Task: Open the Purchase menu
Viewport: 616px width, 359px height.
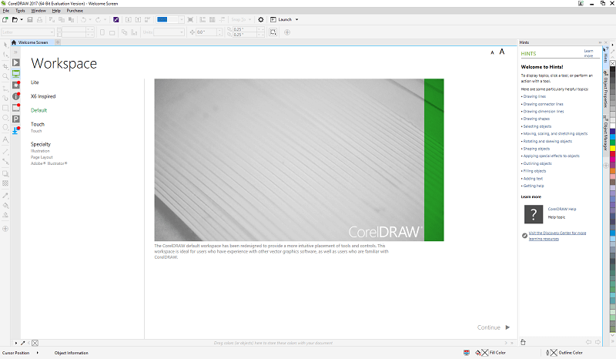Action: click(75, 11)
